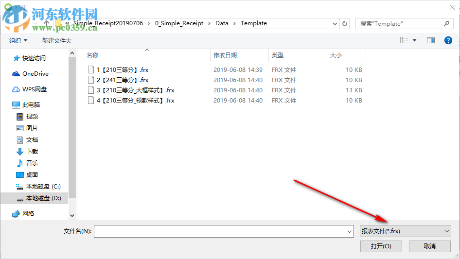
Task: Expand the 文件名 combo box arrow
Action: (350, 231)
